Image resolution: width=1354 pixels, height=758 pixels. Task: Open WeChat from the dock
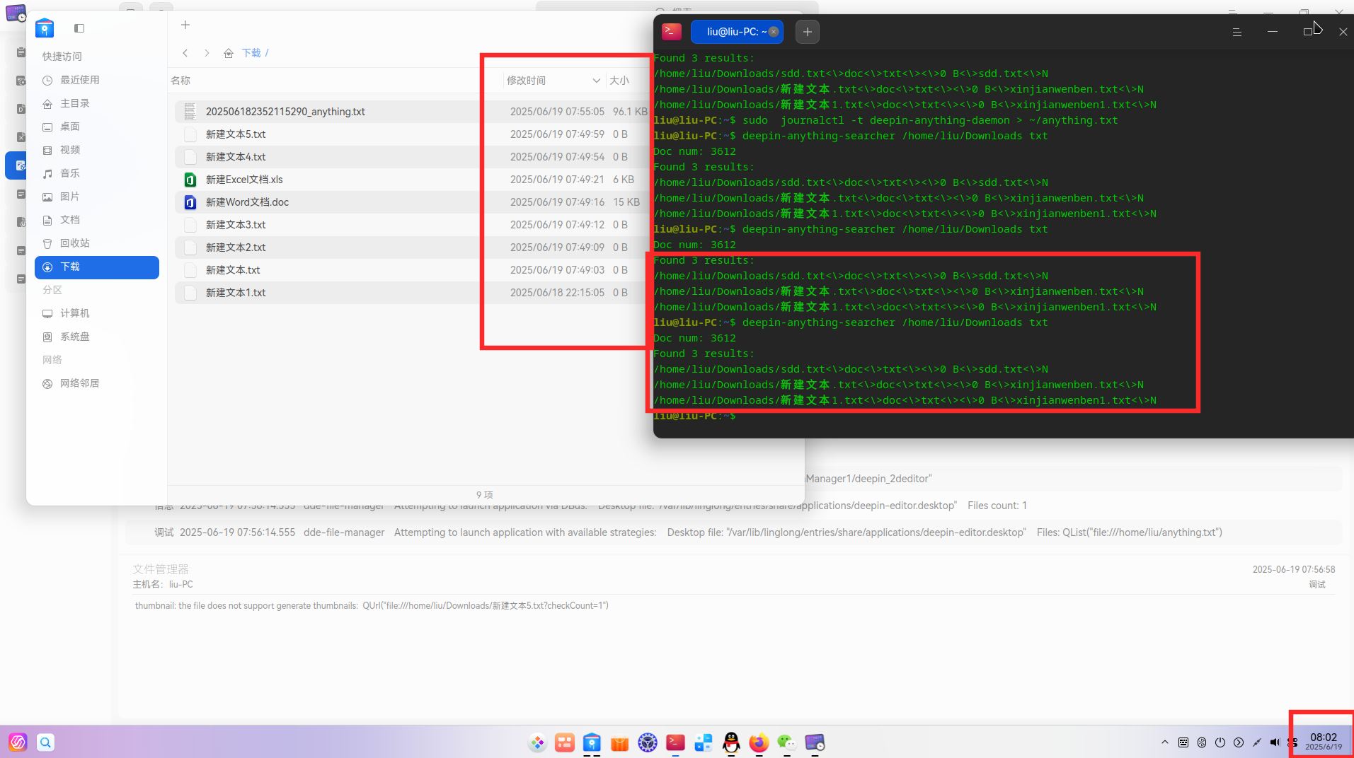786,742
